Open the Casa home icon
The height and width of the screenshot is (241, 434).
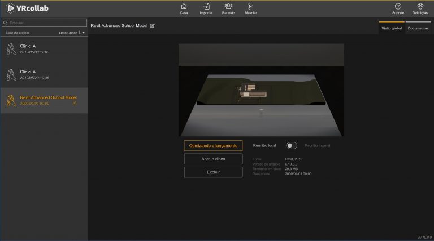tap(184, 6)
